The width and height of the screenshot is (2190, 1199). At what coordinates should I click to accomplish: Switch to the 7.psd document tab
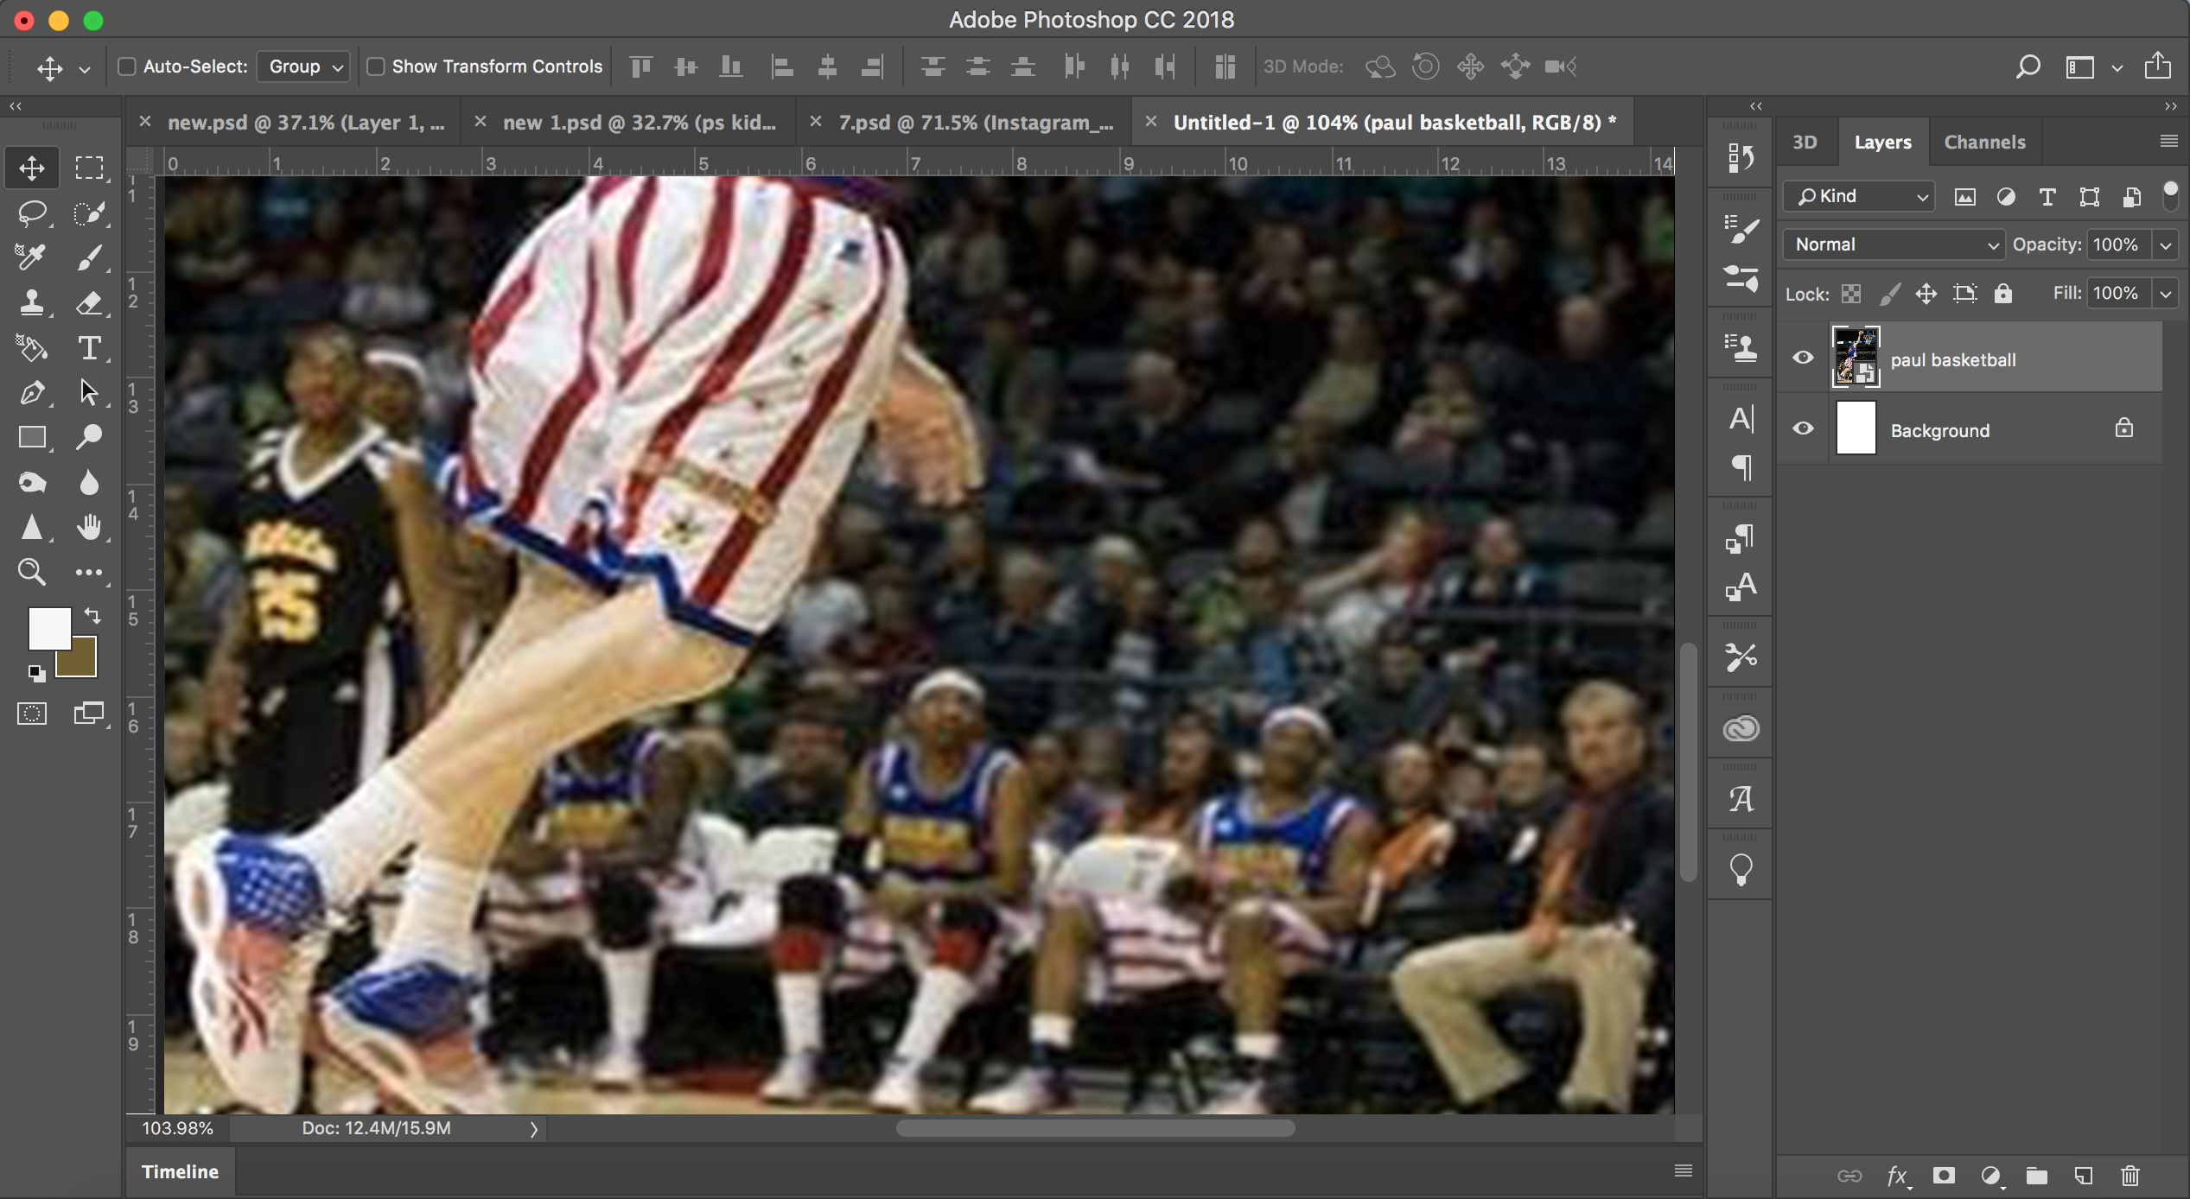point(976,123)
